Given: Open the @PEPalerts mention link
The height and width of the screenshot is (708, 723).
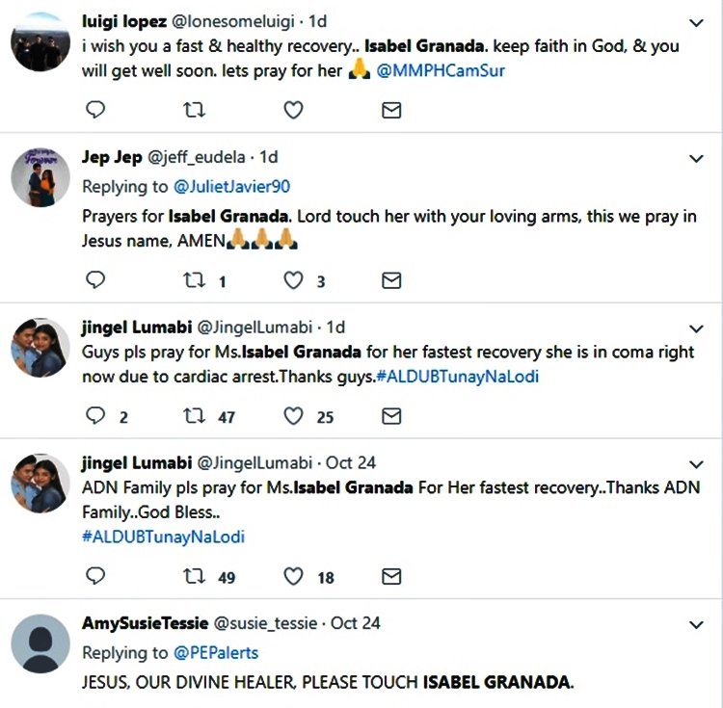Looking at the screenshot, I should [216, 652].
